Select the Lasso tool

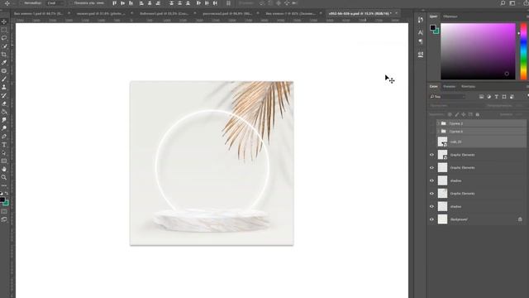(x=4, y=38)
